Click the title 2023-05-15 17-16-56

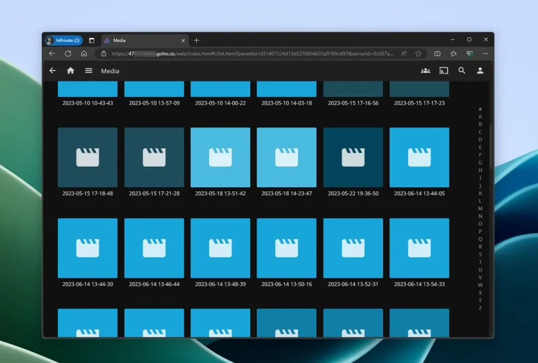coord(353,103)
